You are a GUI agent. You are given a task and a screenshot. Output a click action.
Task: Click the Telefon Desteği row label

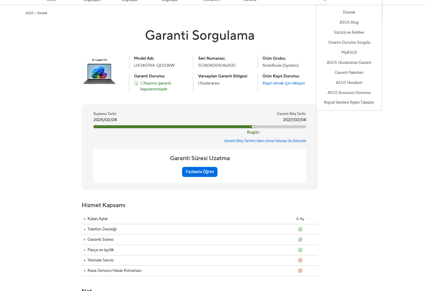[102, 229]
